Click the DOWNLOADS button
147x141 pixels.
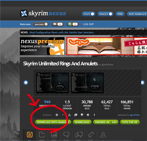(82, 122)
